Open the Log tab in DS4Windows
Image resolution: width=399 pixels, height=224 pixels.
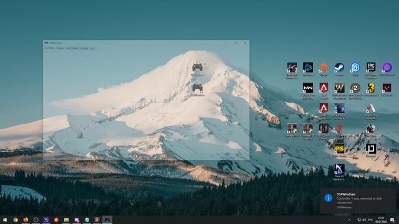(x=92, y=48)
